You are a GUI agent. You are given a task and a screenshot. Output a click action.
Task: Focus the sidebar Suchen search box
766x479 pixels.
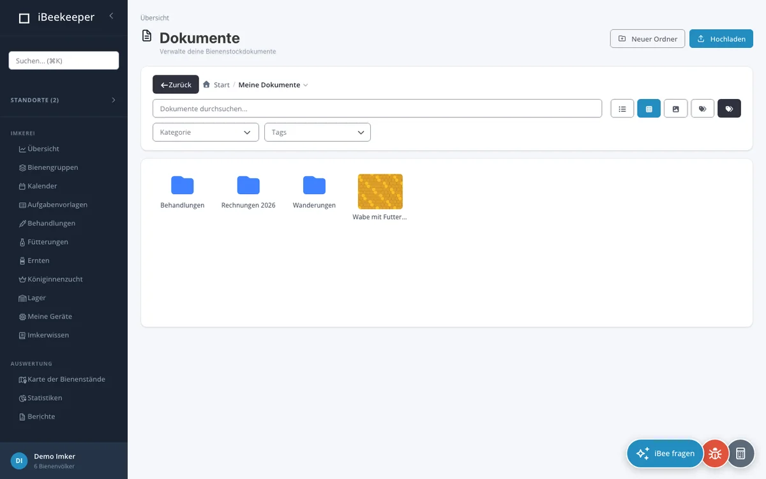[x=64, y=61]
